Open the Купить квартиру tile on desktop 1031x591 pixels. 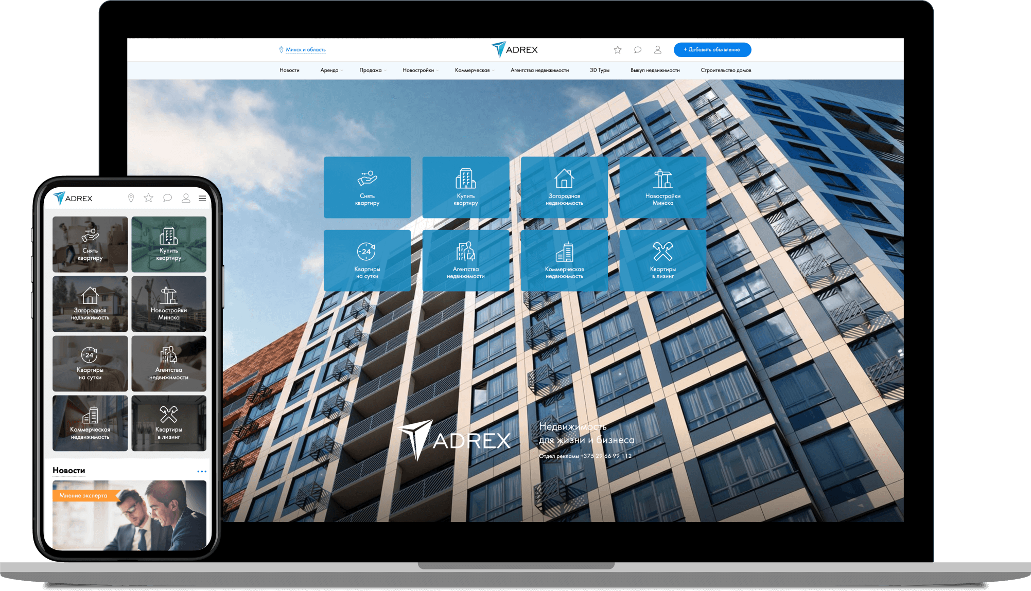(466, 187)
